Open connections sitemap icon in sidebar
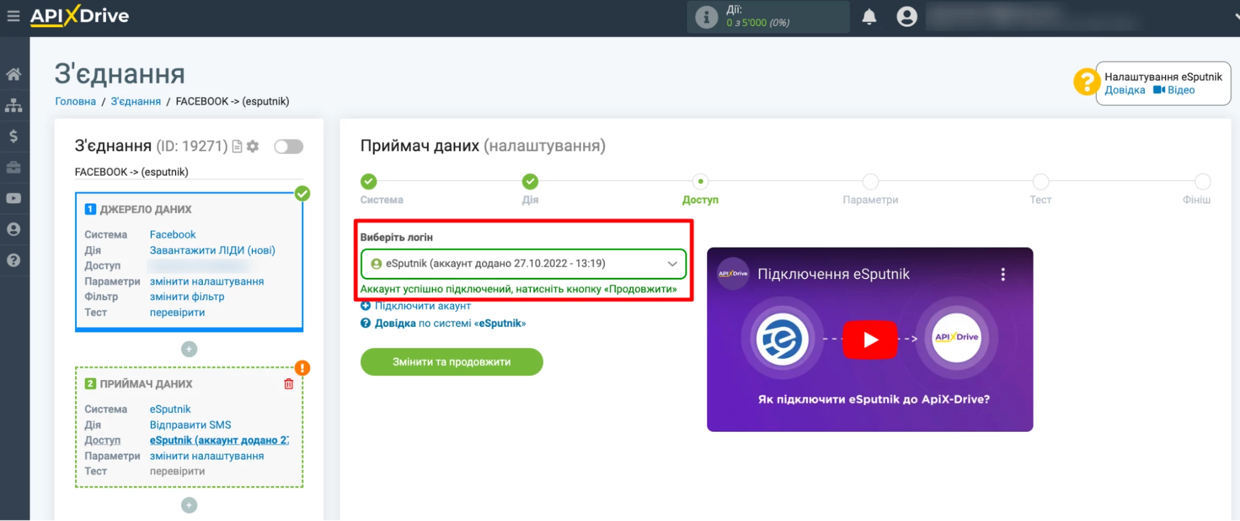Screen dimensions: 1240x521 tap(14, 105)
